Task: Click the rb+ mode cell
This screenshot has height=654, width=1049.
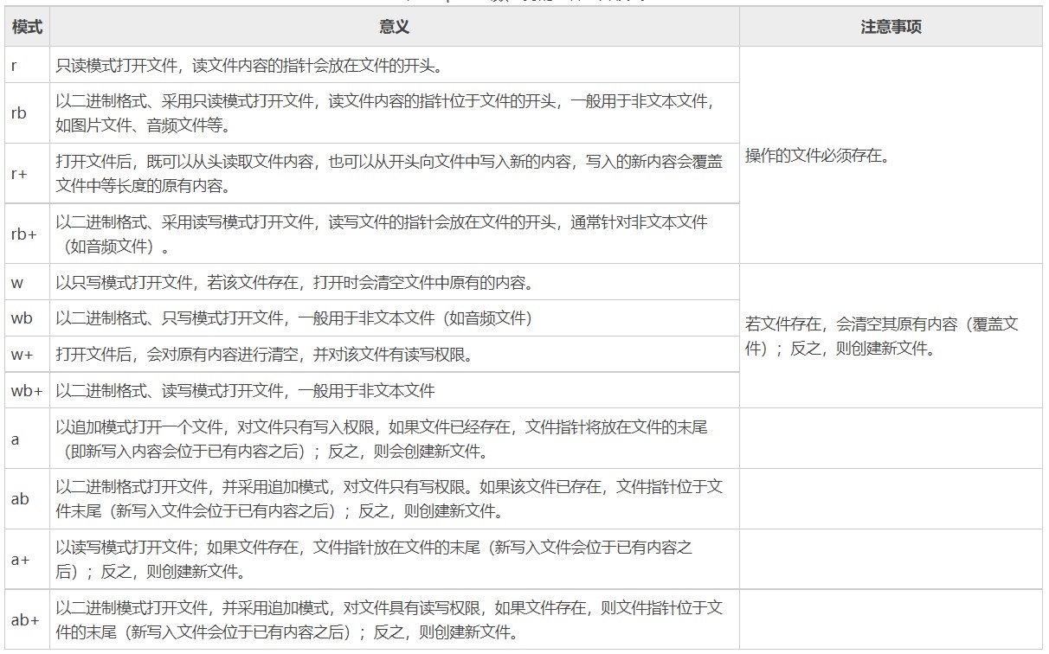Action: 24,234
